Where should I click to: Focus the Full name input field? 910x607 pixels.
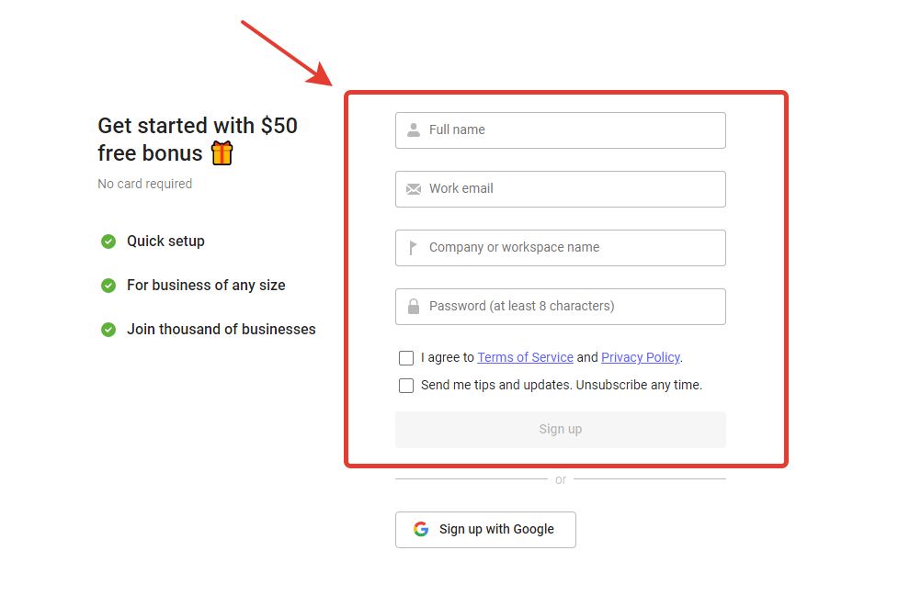tap(560, 130)
